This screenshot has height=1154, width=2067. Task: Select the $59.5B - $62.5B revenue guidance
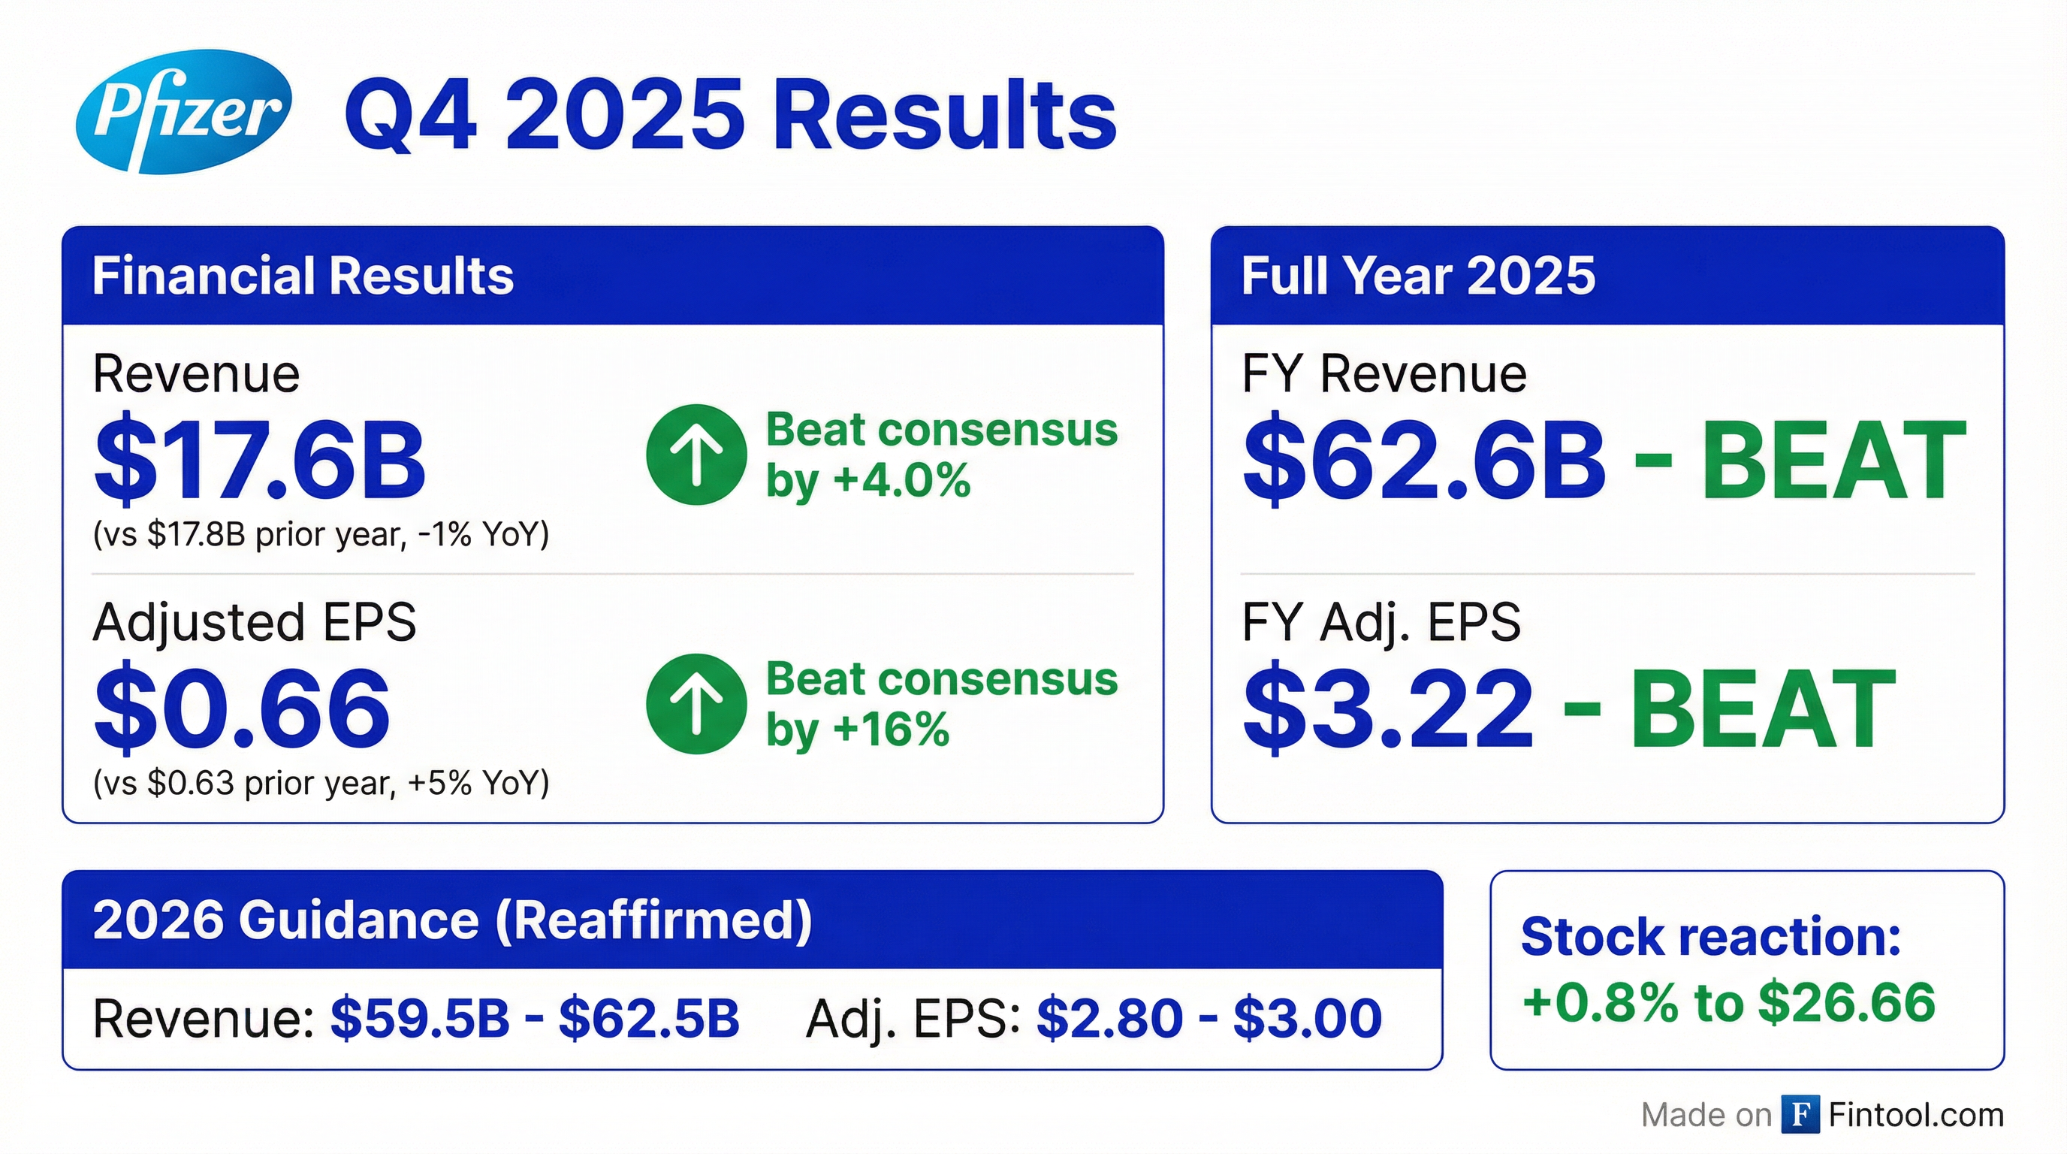tap(535, 1018)
